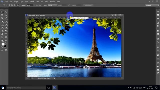Select the Hand tool

[2, 40]
